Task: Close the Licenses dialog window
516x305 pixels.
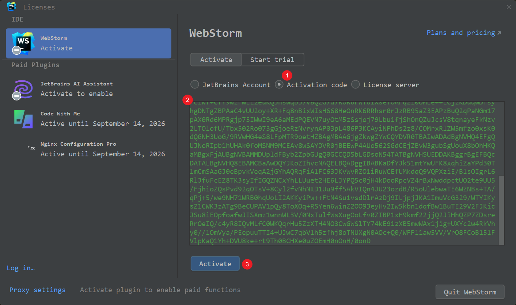Action: 508,7
